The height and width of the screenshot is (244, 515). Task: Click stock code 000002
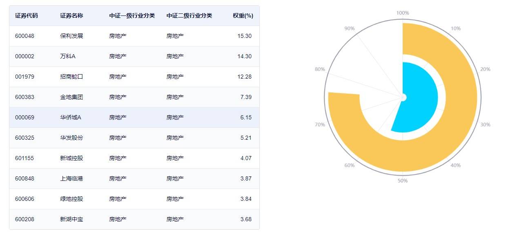(25, 56)
